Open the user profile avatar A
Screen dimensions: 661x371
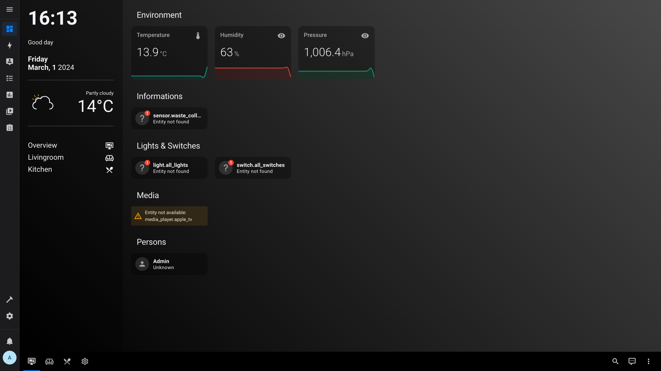9,358
